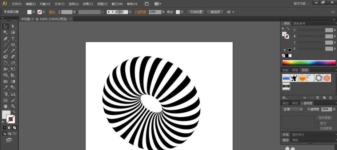Select the Eyedropper tool
Viewport: 337px width, 150px height.
coord(6,87)
